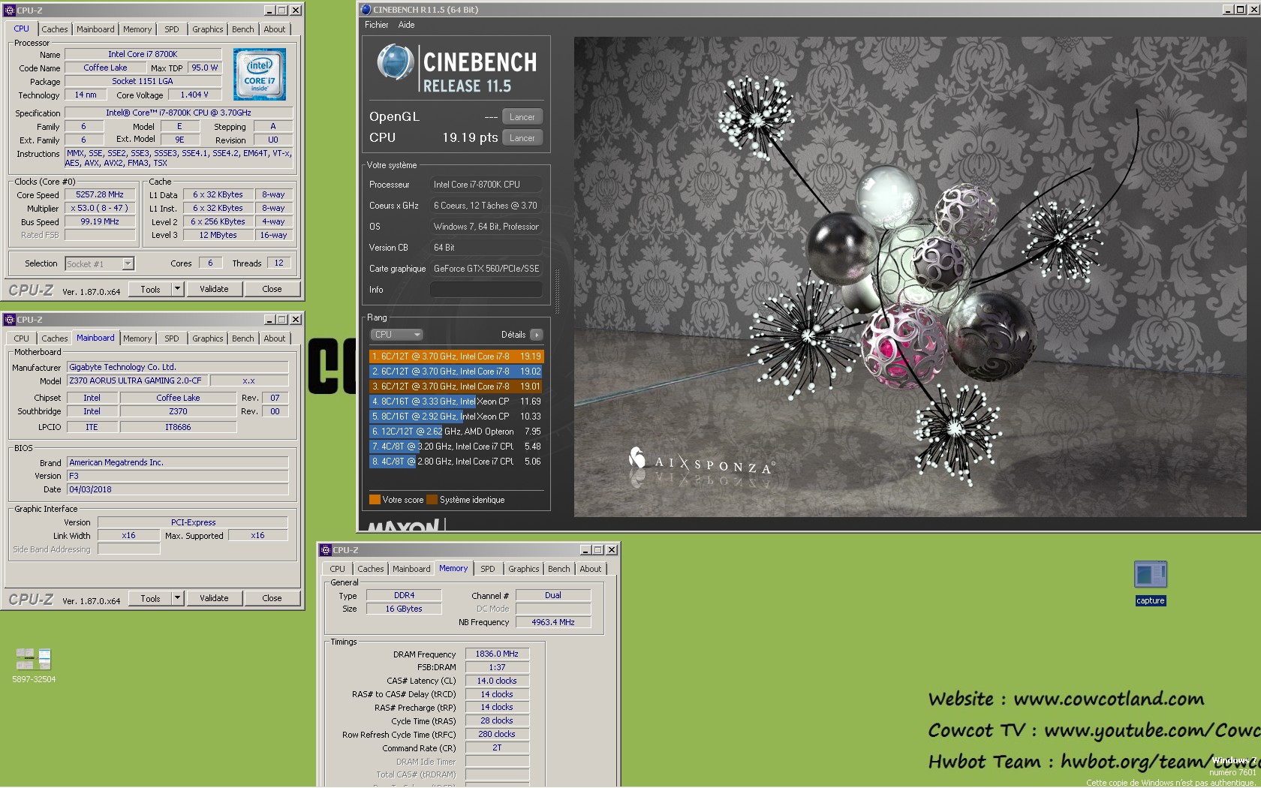Click the Core Speed value 5257.28 MHz
Image resolution: width=1261 pixels, height=788 pixels.
[100, 194]
